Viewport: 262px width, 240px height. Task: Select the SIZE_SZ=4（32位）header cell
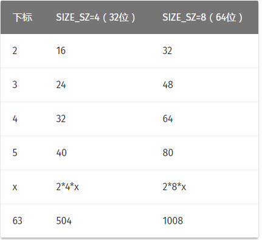point(95,18)
